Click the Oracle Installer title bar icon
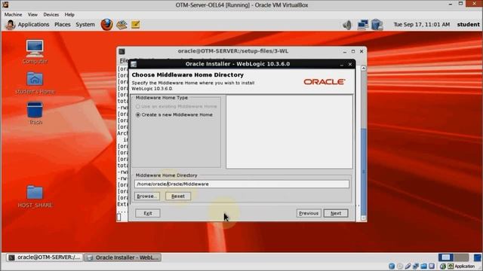 134,64
